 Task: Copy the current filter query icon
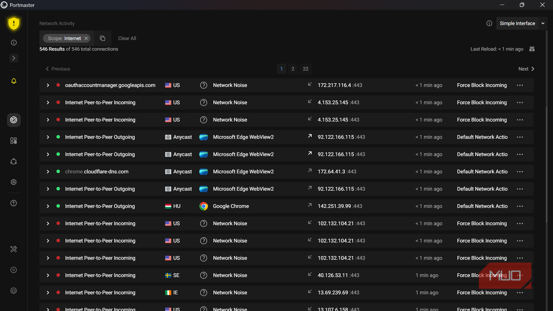(x=103, y=38)
